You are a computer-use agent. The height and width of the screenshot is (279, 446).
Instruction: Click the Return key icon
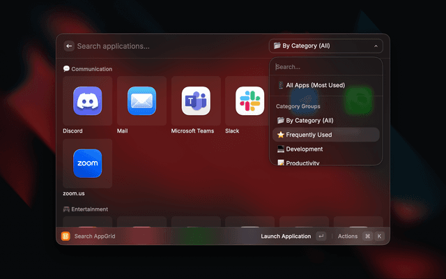click(x=321, y=236)
